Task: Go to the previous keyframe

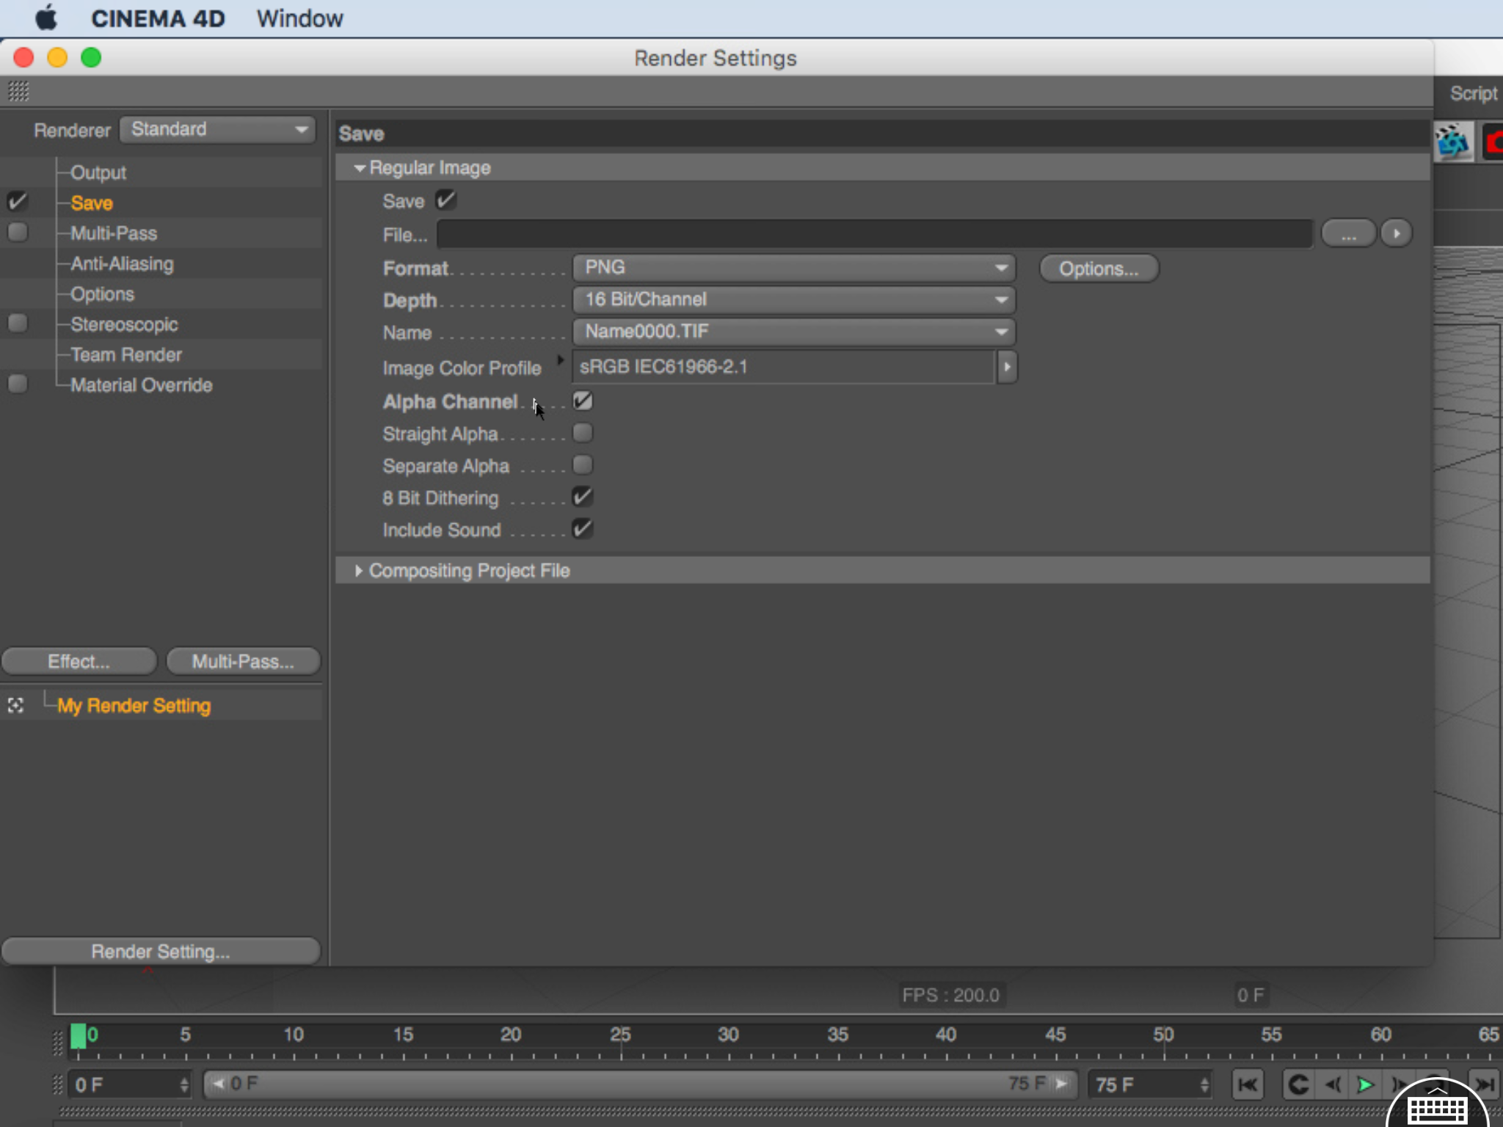Action: tap(1298, 1084)
